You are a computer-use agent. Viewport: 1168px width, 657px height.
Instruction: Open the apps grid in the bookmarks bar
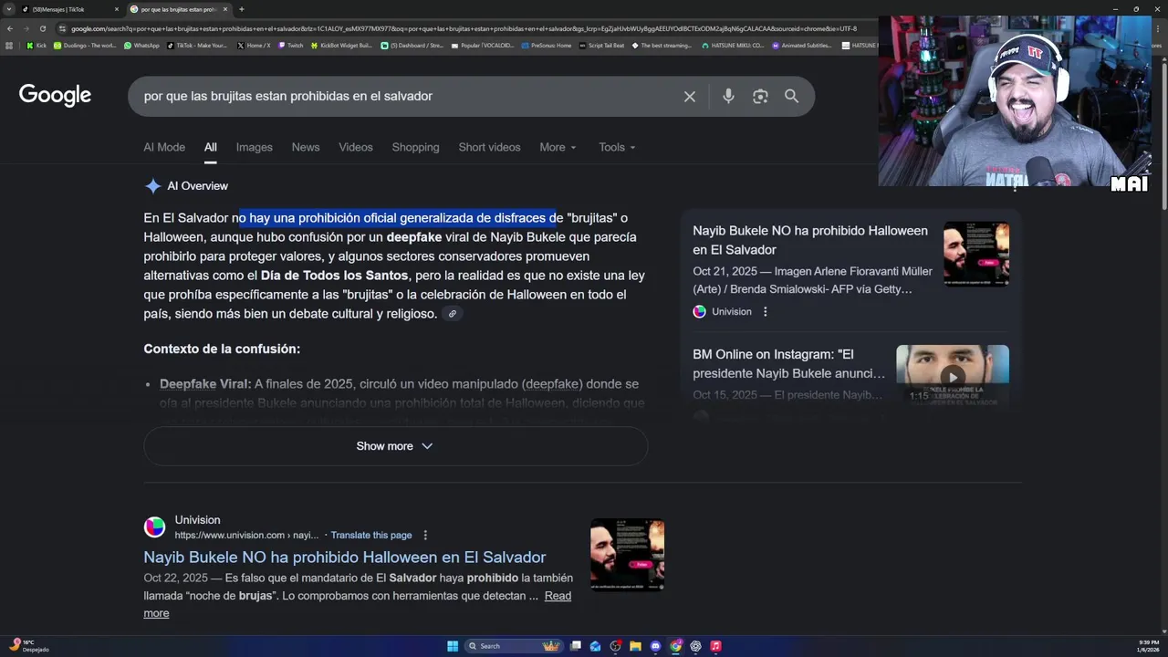click(x=9, y=45)
